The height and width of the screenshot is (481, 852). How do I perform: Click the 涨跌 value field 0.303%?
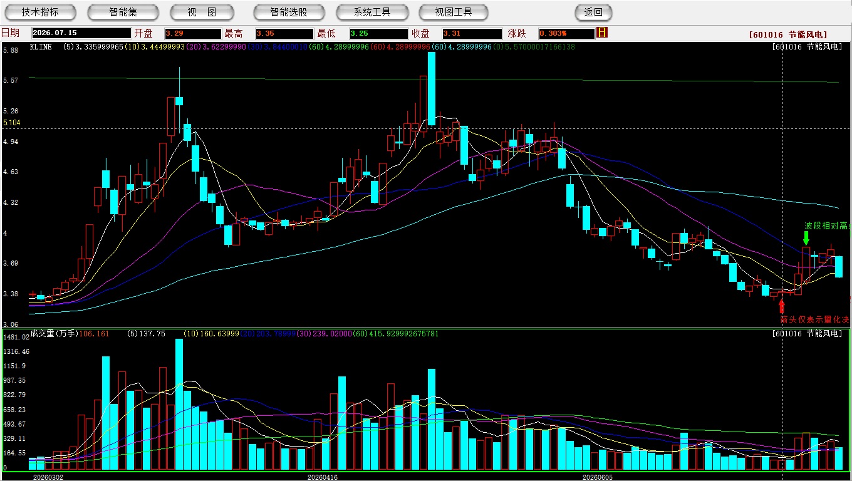(566, 34)
